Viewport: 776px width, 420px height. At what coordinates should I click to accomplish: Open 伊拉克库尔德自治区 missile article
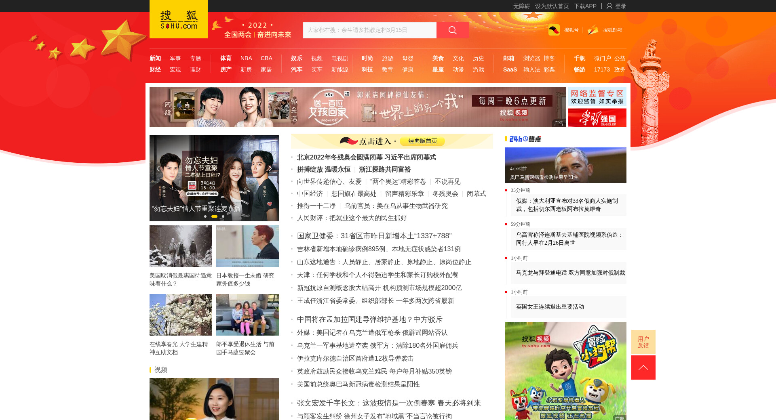pos(356,359)
